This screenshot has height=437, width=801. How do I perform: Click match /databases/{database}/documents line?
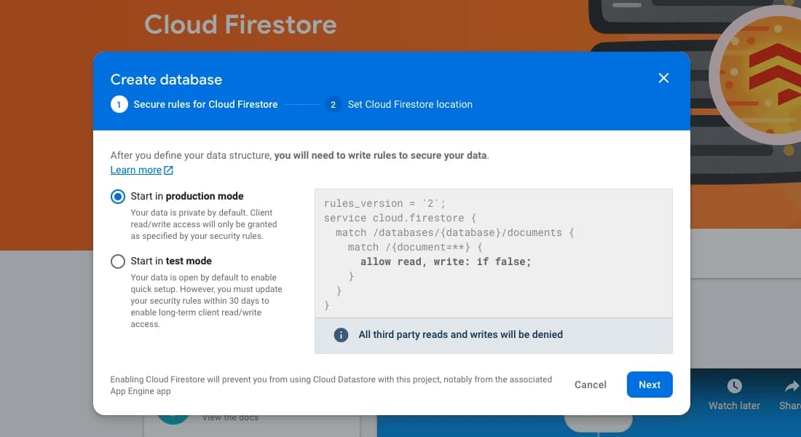coord(454,232)
